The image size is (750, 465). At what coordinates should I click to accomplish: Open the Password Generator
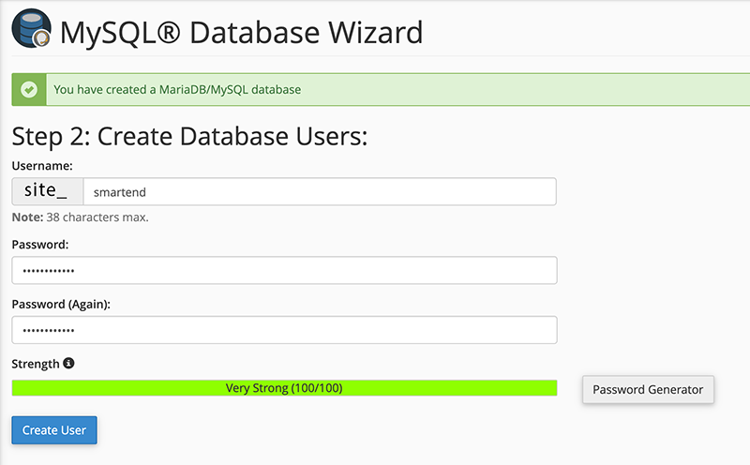[x=648, y=389]
